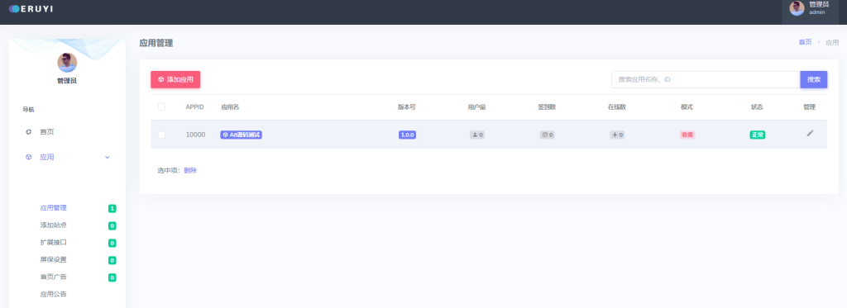Screen dimensions: 847x308
Task: Click the 首页 breadcrumb link
Action: click(805, 42)
